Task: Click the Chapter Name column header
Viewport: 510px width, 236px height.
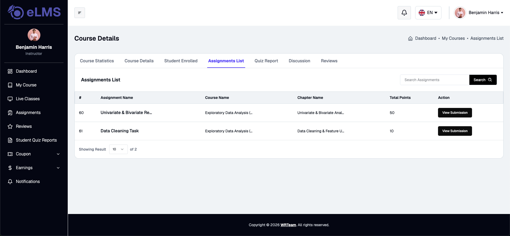Action: [x=310, y=98]
